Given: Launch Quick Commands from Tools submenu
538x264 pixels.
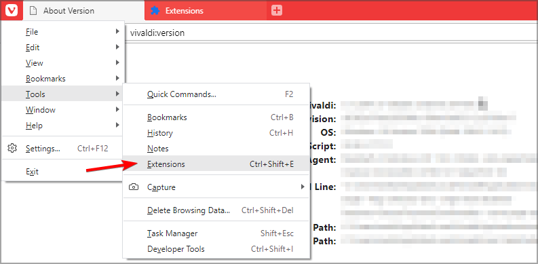Looking at the screenshot, I should 216,94.
